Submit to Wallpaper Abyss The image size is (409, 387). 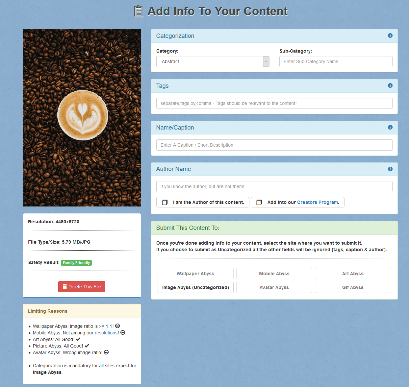(195, 274)
